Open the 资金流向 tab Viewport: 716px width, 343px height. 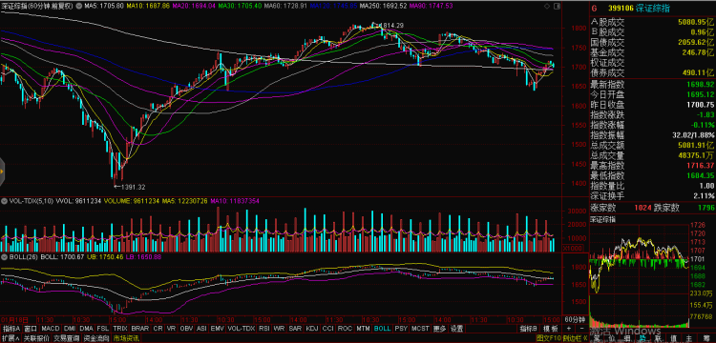[95, 338]
